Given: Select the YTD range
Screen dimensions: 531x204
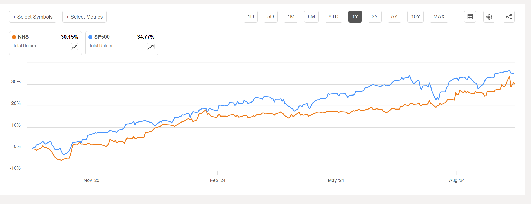Looking at the screenshot, I should click(333, 17).
